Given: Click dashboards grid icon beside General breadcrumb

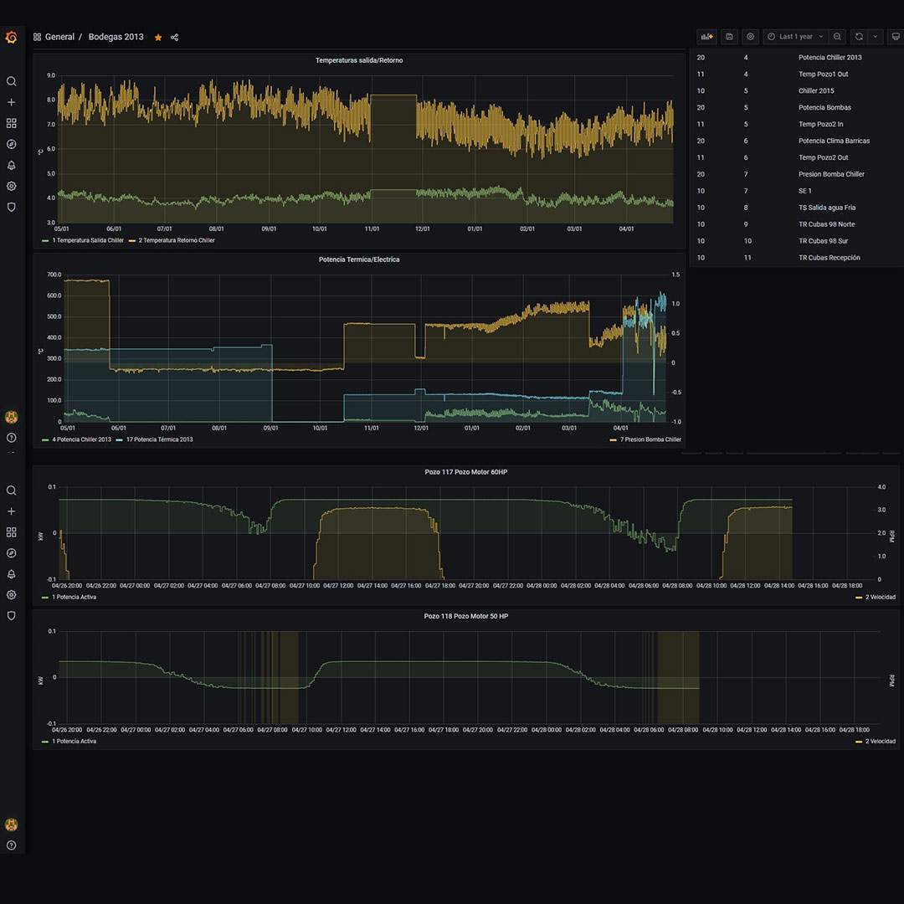Looking at the screenshot, I should (x=37, y=37).
